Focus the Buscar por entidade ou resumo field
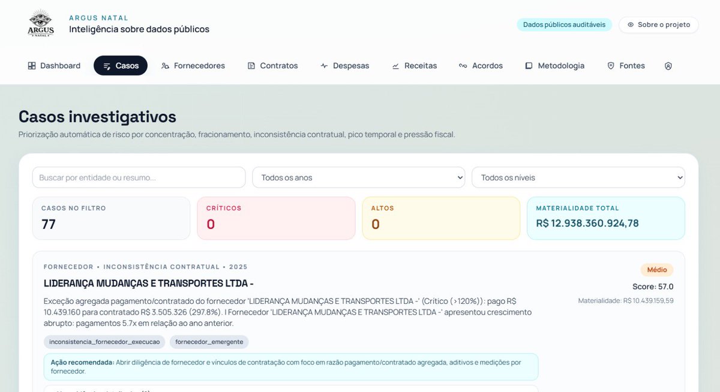Screen dimensions: 720x392 (x=139, y=177)
